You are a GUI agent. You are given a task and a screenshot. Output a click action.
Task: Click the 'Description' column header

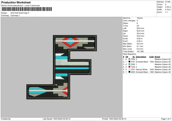[x=141, y=57]
